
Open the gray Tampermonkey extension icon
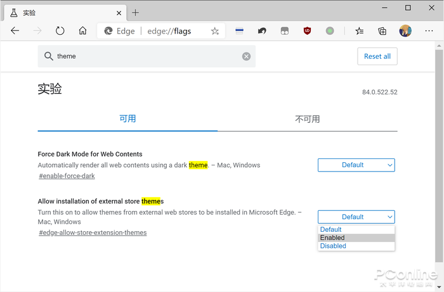coord(285,31)
